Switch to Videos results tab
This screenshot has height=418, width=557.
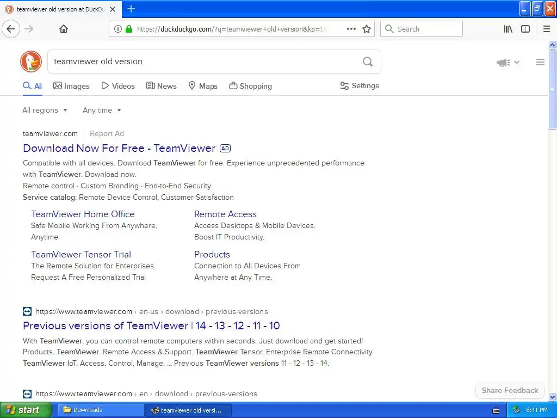[x=118, y=86]
